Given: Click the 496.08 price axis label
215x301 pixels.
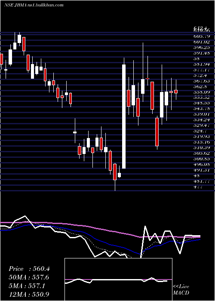Looking at the screenshot, I should tap(202, 164).
